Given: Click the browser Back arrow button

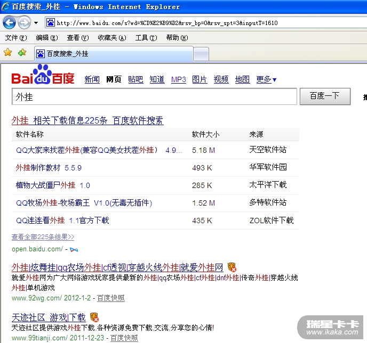Looking at the screenshot, I should (x=9, y=23).
